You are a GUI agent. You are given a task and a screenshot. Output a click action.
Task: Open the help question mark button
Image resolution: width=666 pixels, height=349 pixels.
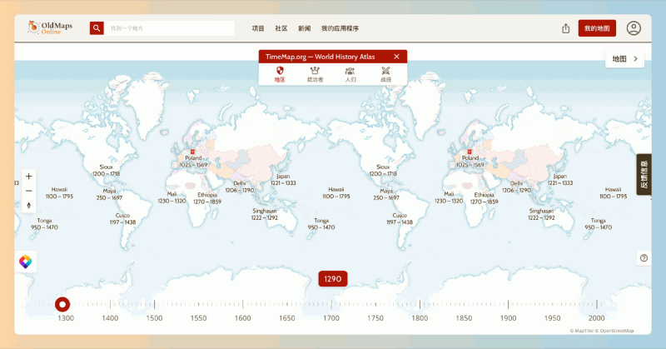[x=644, y=258]
